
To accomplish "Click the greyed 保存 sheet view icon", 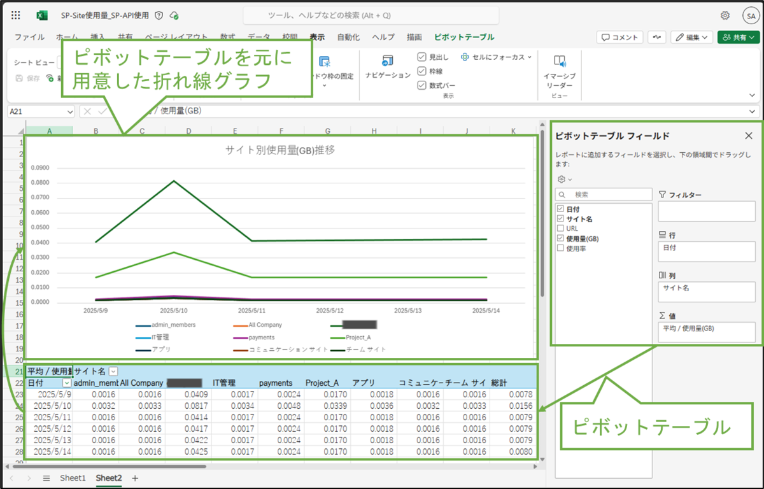I will pyautogui.click(x=20, y=78).
